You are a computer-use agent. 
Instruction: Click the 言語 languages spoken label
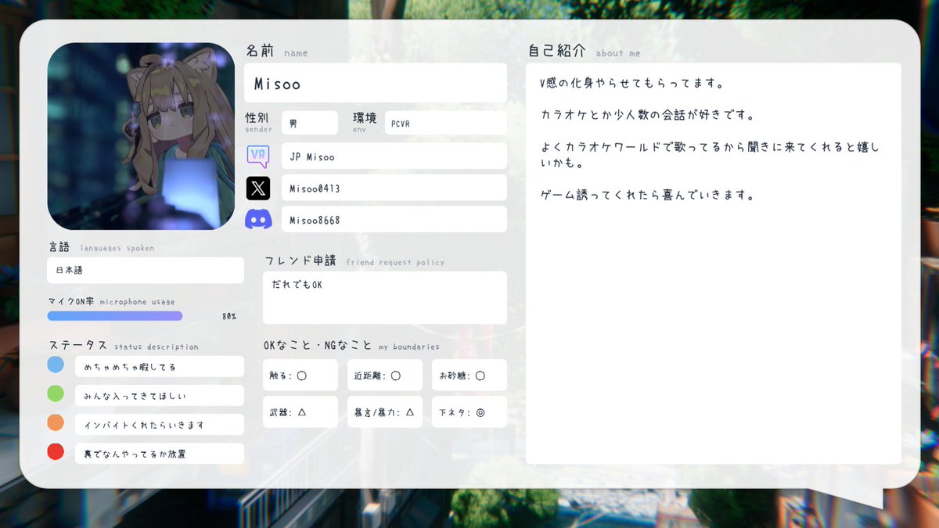click(x=101, y=247)
